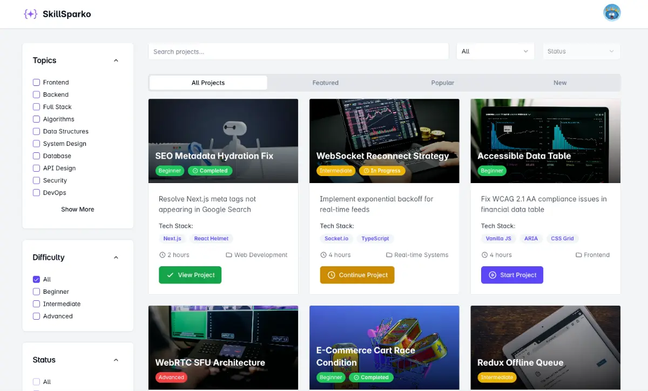Open the Status dropdown in search bar
The image size is (648, 391).
click(x=581, y=51)
